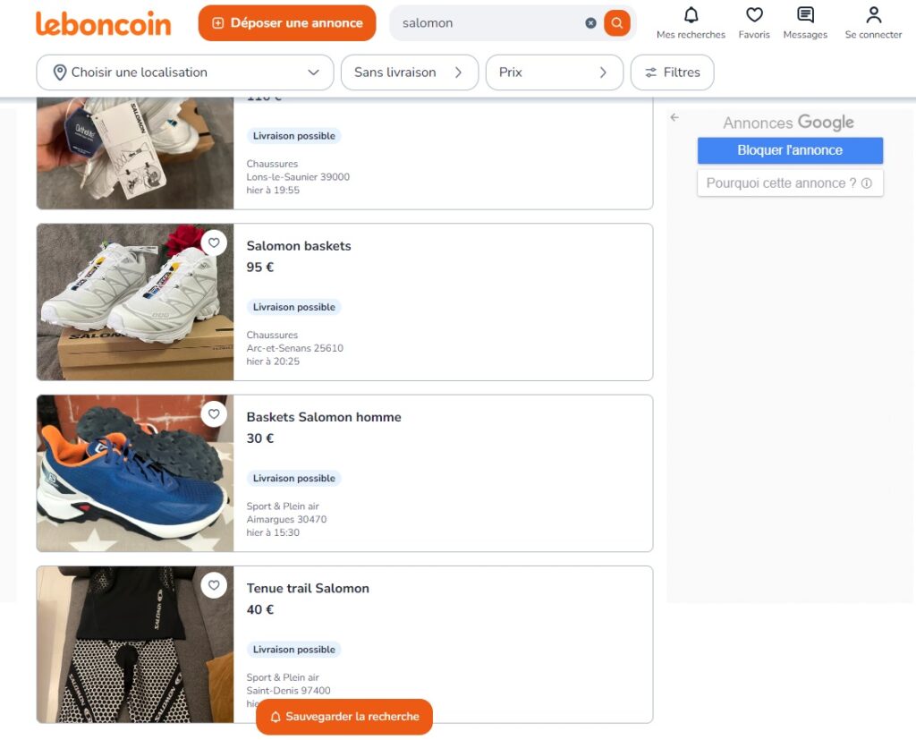The width and height of the screenshot is (916, 740).
Task: Open the Messages icon
Action: click(805, 14)
